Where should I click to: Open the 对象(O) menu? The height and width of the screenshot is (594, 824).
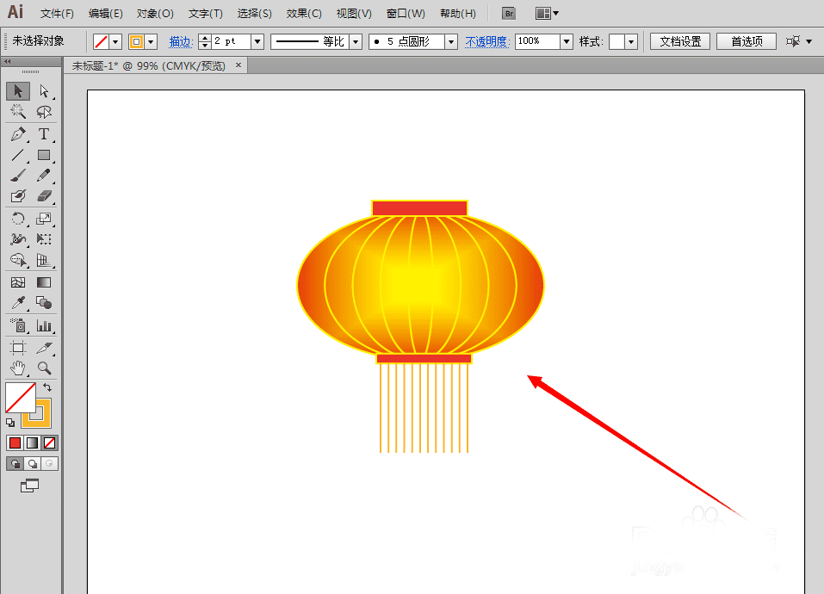[155, 14]
